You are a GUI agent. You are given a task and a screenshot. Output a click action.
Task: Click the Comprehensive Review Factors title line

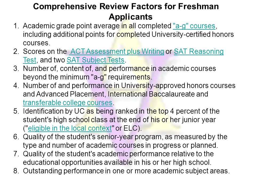(x=126, y=6)
